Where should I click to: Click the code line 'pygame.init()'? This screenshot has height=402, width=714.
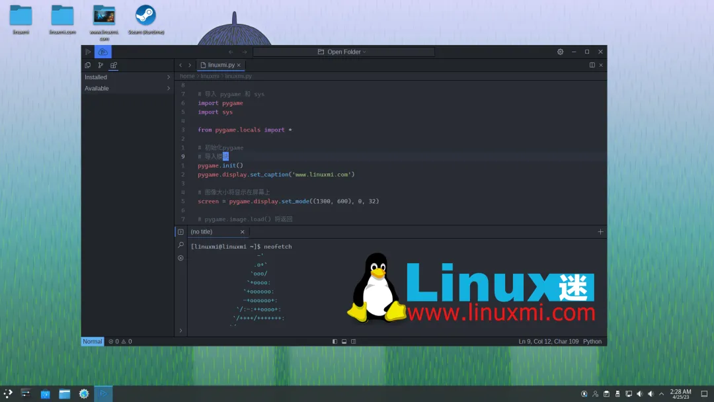[220, 165]
